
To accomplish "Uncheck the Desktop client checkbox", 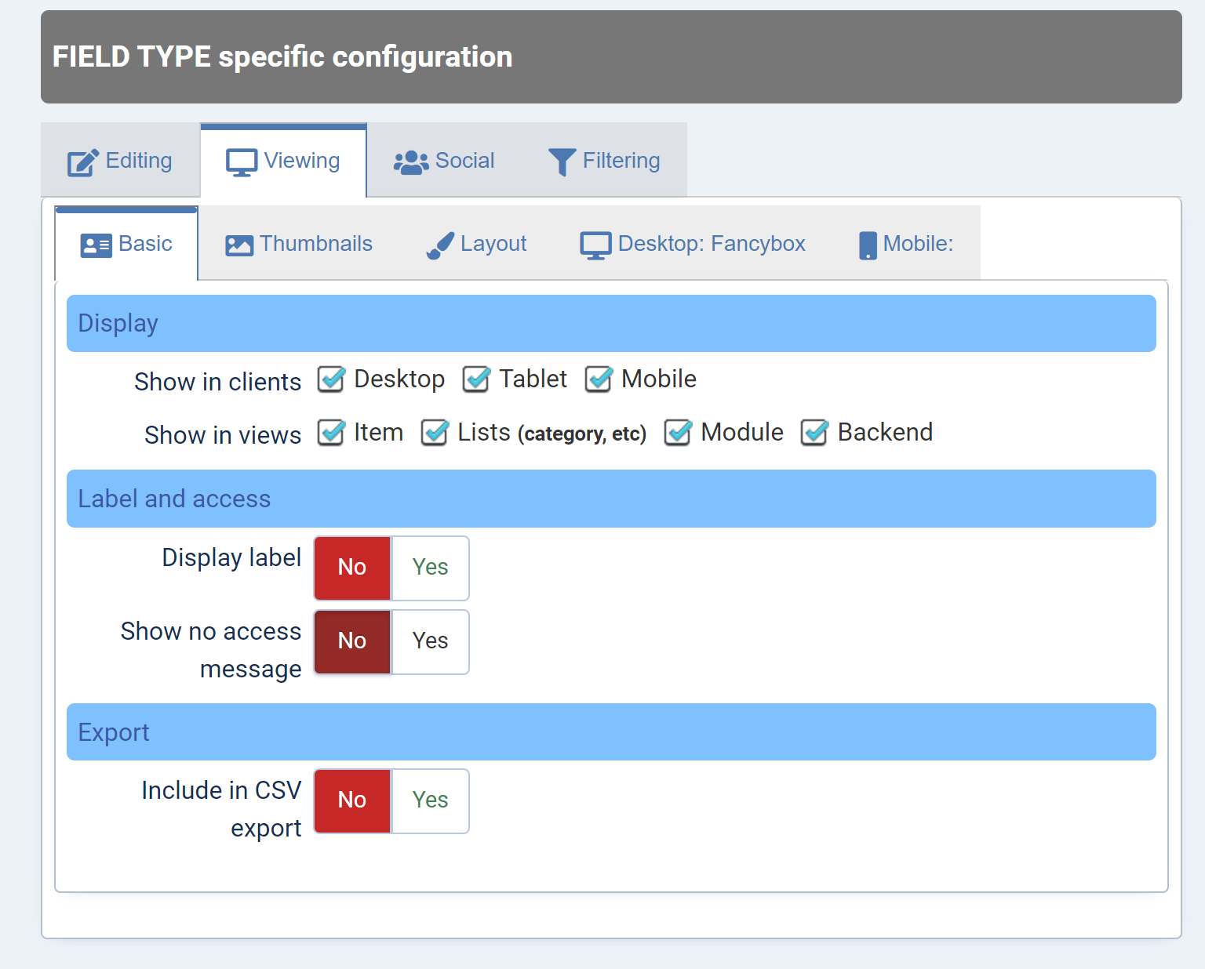I will click(x=331, y=379).
